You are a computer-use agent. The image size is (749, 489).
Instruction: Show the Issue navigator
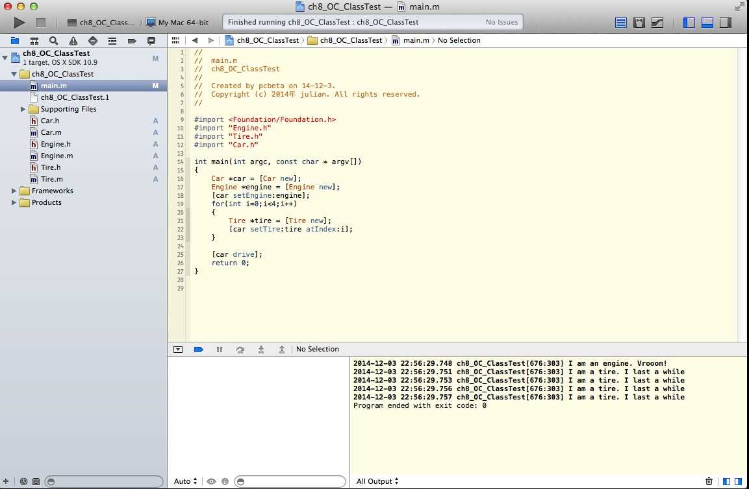pyautogui.click(x=73, y=41)
